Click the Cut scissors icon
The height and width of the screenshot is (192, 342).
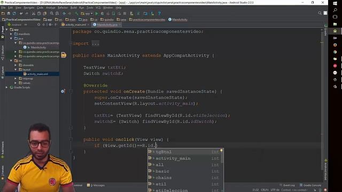coord(34,13)
